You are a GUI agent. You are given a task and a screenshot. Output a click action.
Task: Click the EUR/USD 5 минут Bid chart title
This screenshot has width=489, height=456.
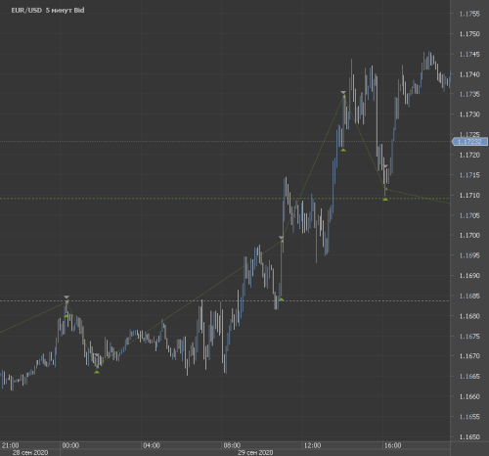point(48,10)
